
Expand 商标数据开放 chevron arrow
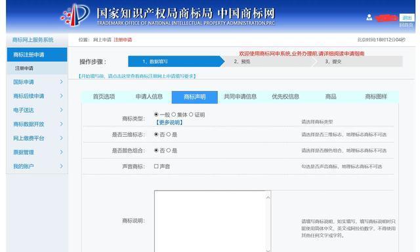[61, 124]
